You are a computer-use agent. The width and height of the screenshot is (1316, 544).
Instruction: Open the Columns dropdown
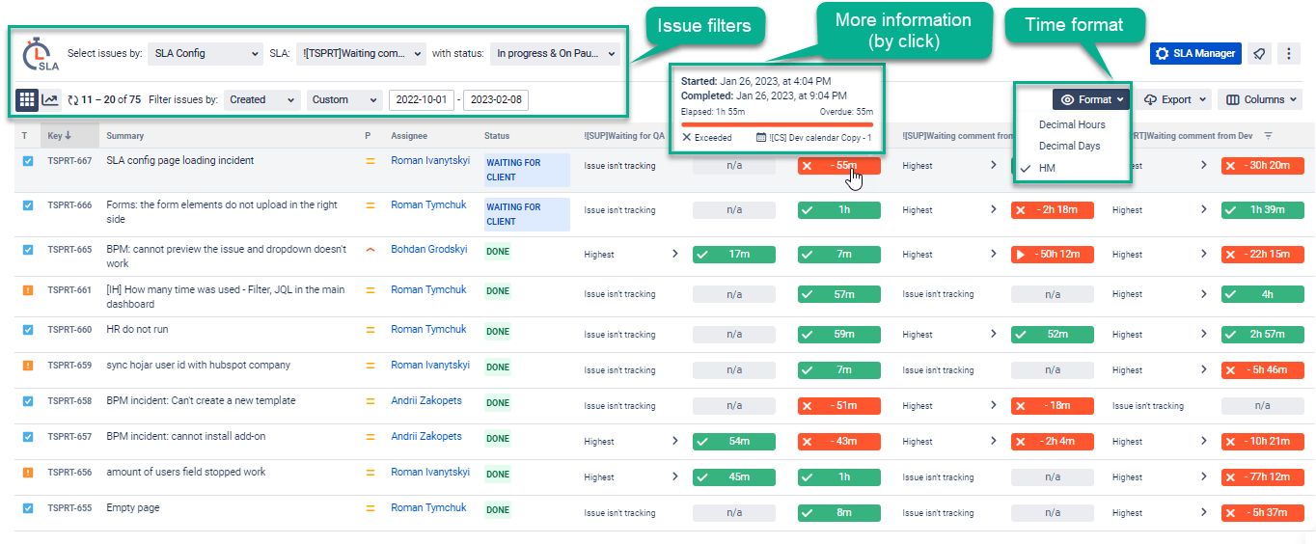click(x=1260, y=99)
